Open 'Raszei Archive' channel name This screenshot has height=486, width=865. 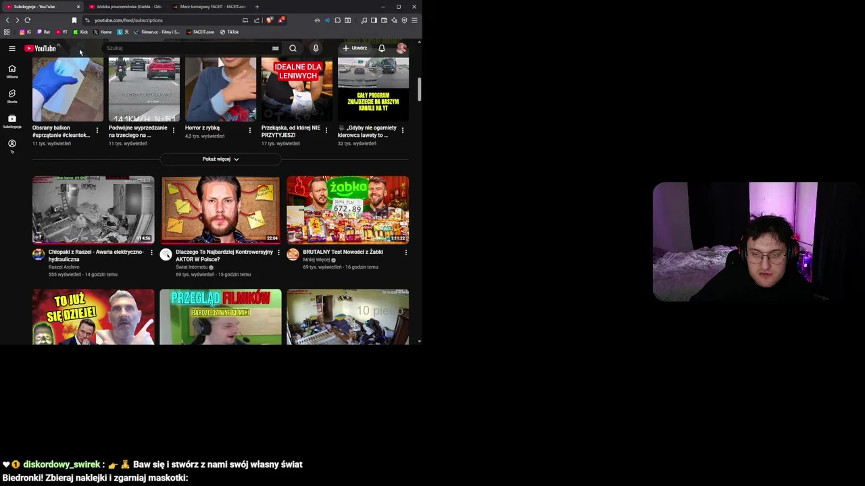(64, 267)
